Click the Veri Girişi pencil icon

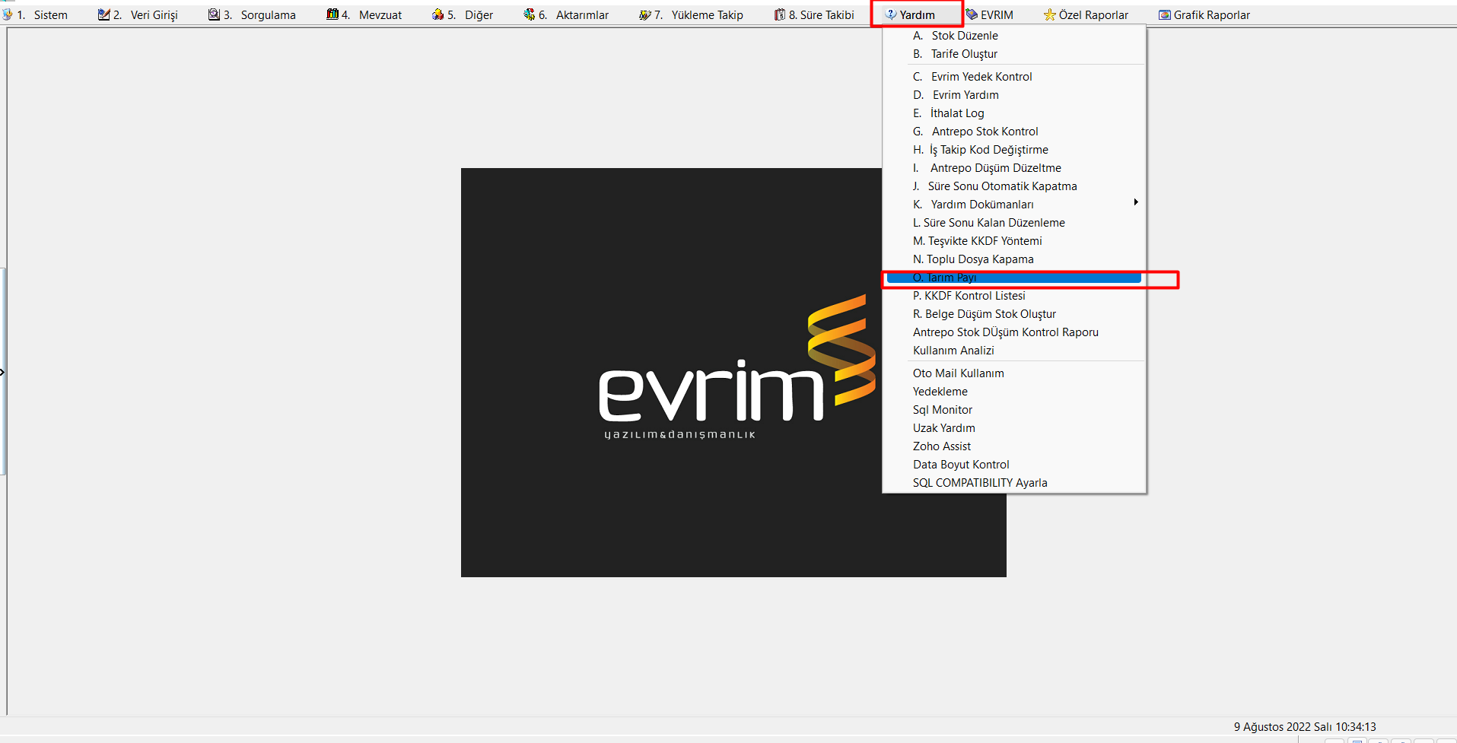click(104, 14)
